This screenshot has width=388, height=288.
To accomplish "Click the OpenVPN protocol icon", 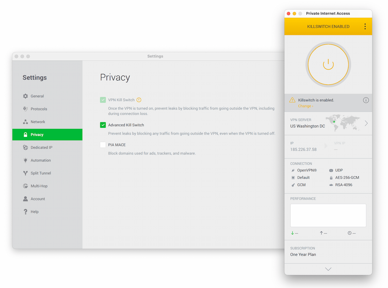I will click(293, 170).
